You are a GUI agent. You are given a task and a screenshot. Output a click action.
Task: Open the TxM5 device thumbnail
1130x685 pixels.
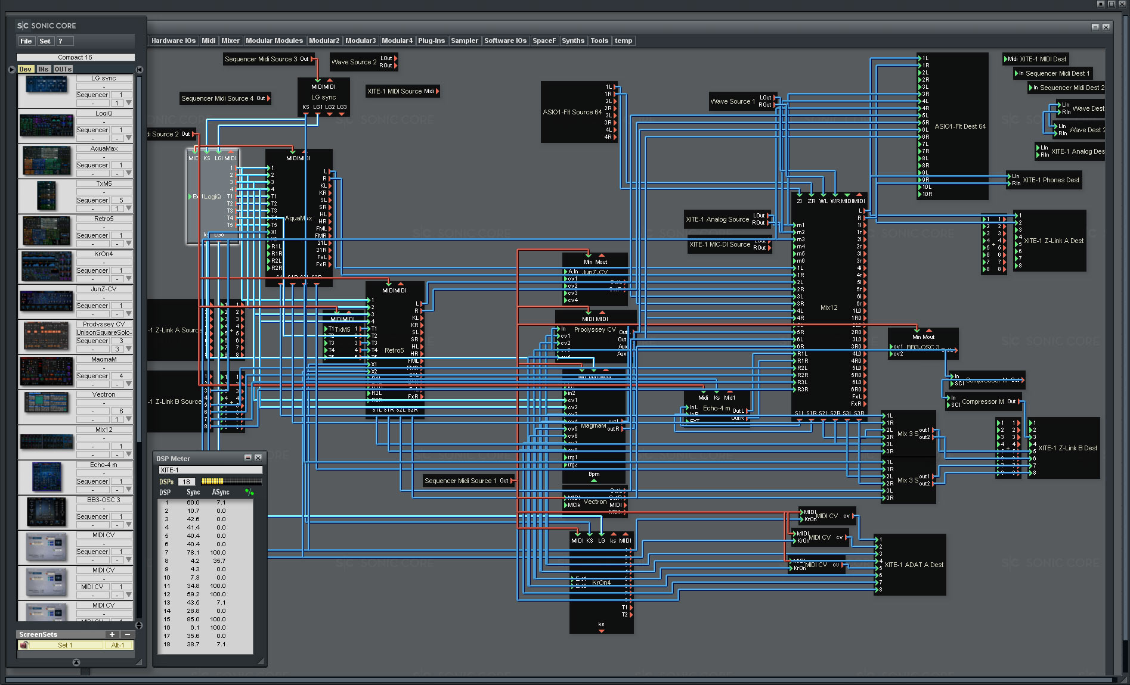[47, 196]
